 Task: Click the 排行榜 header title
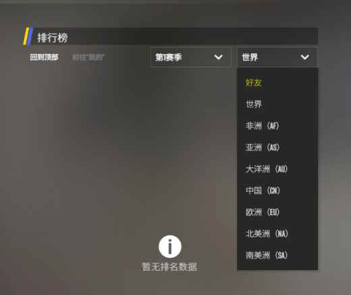click(53, 38)
